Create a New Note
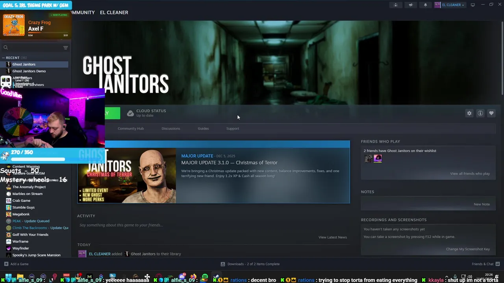 pos(482,204)
